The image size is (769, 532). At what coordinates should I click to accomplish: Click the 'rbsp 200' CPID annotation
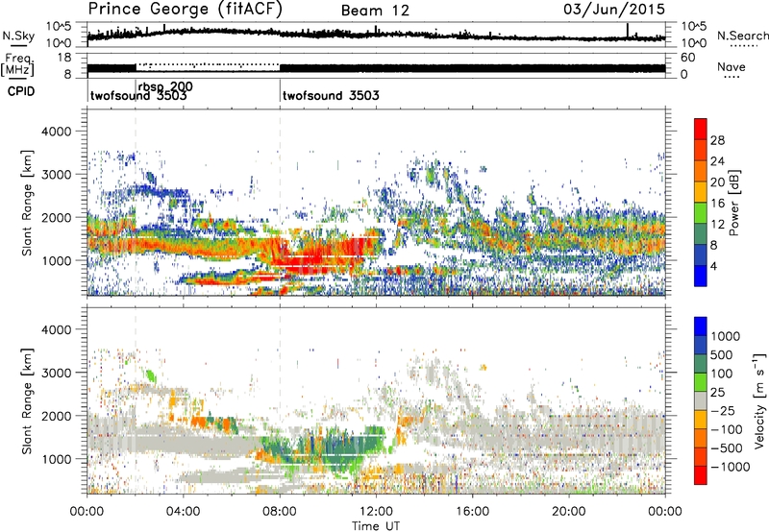[x=165, y=86]
